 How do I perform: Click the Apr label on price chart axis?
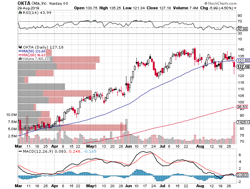click(55, 146)
